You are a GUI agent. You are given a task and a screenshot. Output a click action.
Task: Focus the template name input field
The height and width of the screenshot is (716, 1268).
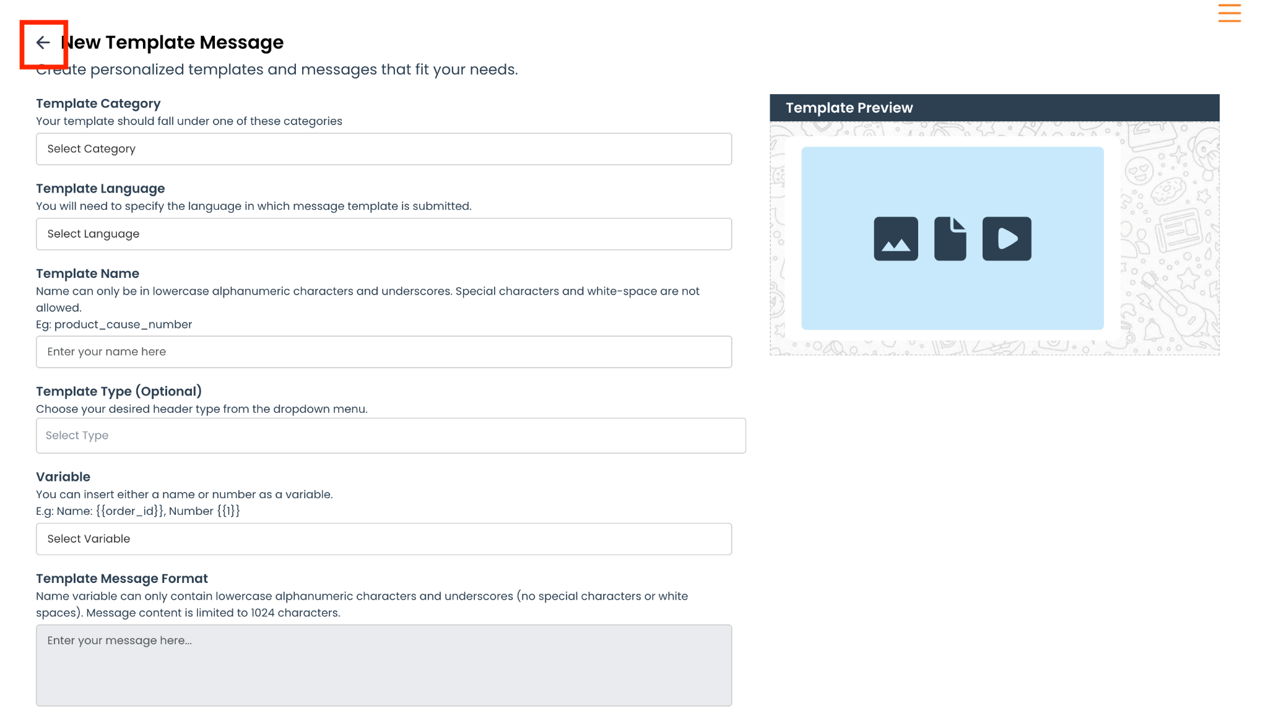(384, 352)
